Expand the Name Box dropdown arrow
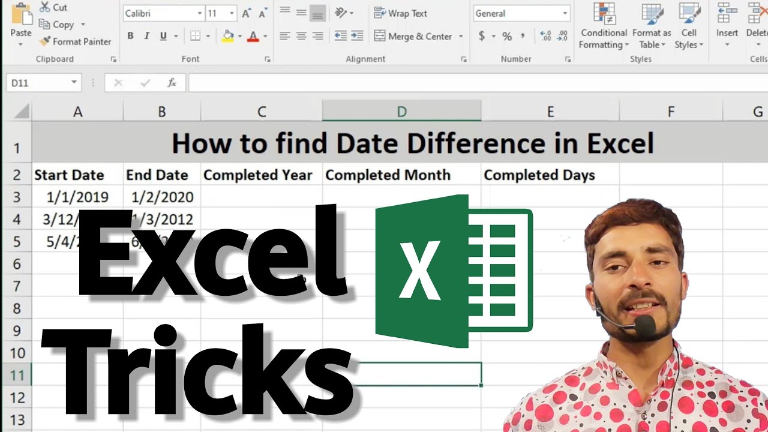The image size is (768, 432). 74,83
